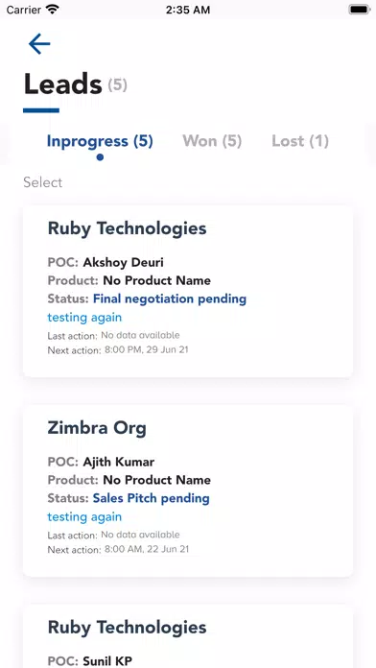Tap the back arrow icon
The width and height of the screenshot is (376, 668).
click(x=39, y=44)
